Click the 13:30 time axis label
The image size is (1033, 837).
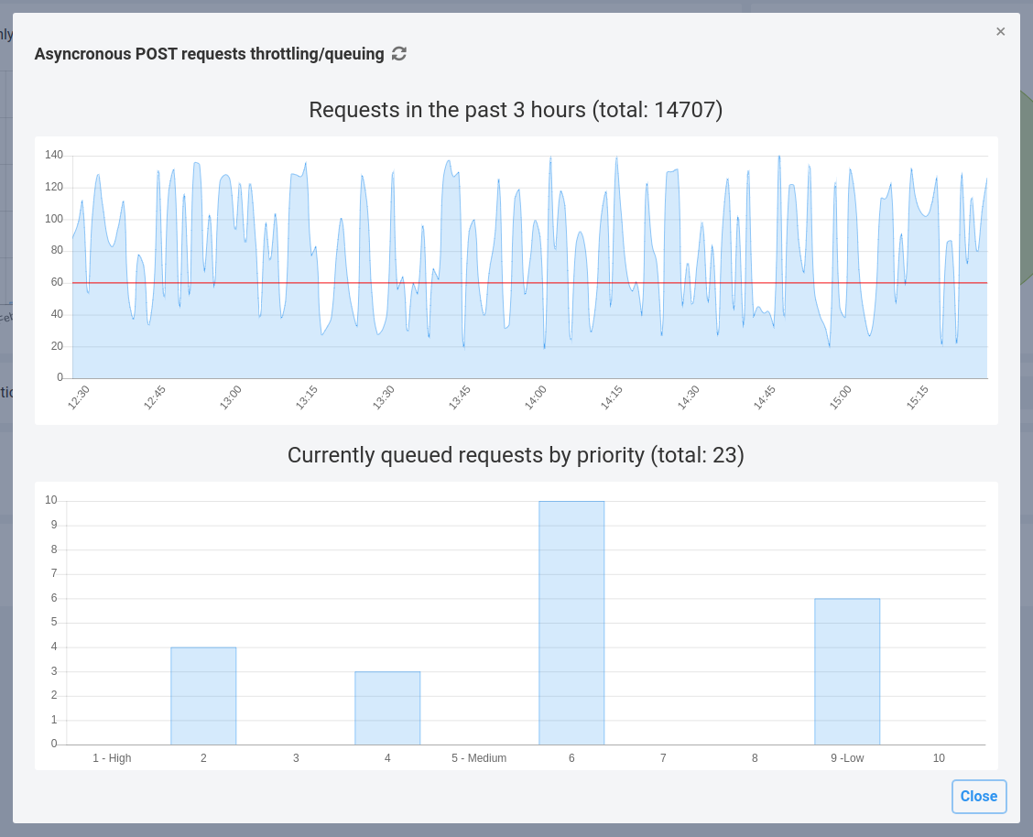coord(384,397)
